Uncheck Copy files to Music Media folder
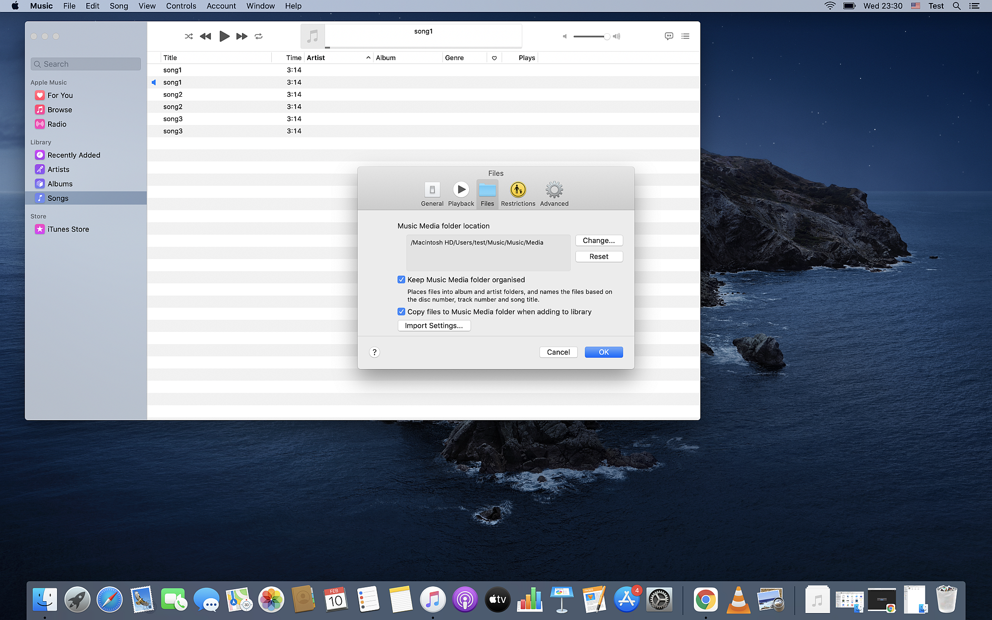This screenshot has height=620, width=992. click(401, 312)
